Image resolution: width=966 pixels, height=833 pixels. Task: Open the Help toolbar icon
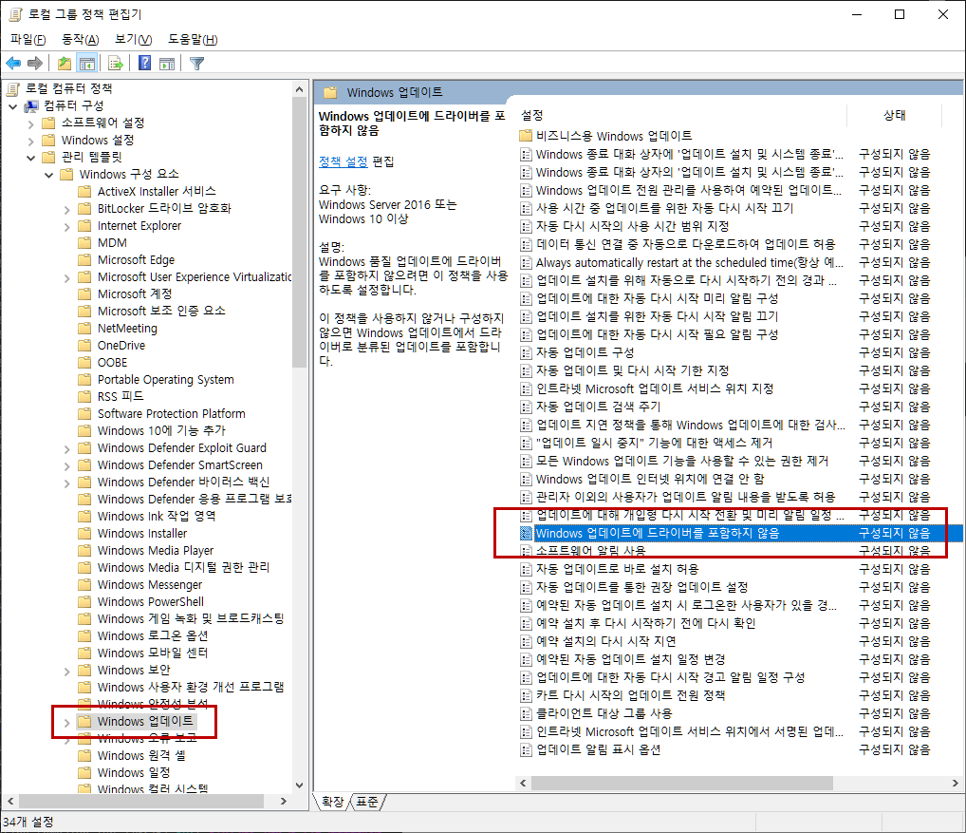[x=145, y=63]
